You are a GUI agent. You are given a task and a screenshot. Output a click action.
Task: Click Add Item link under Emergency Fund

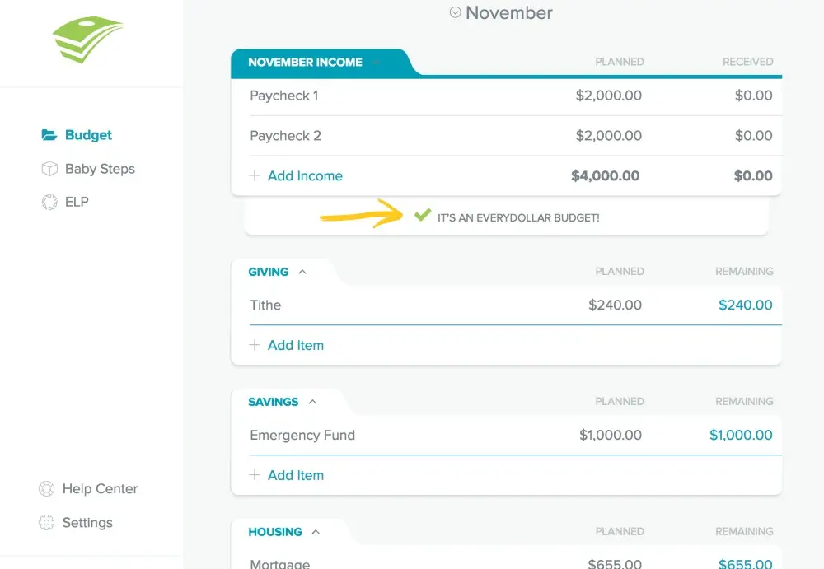pos(295,475)
